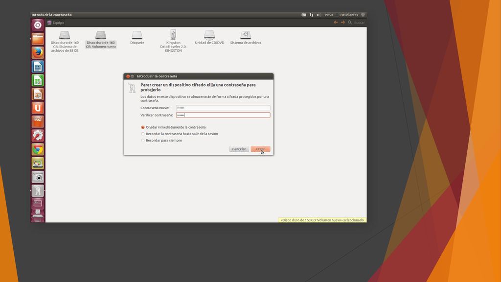Select the Disquete drive icon
Screen dimensions: 501x282
137,37
